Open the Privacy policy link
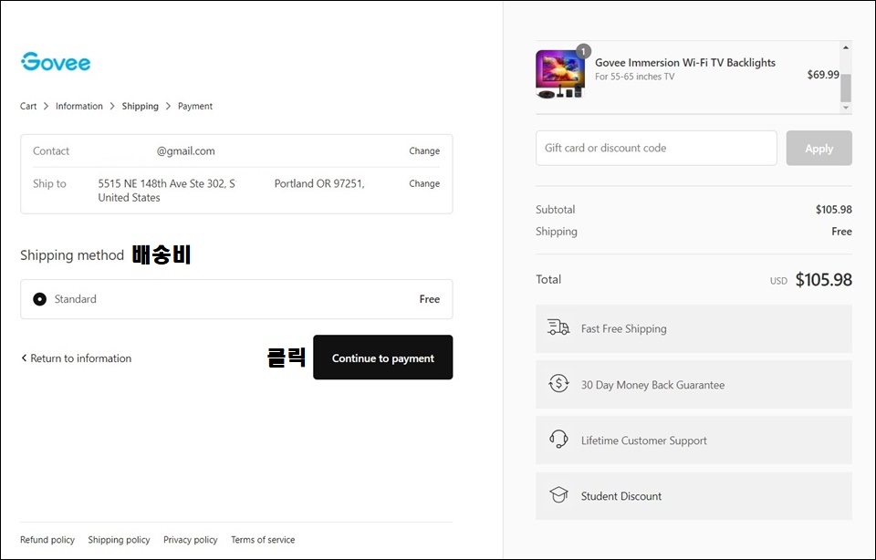 191,540
